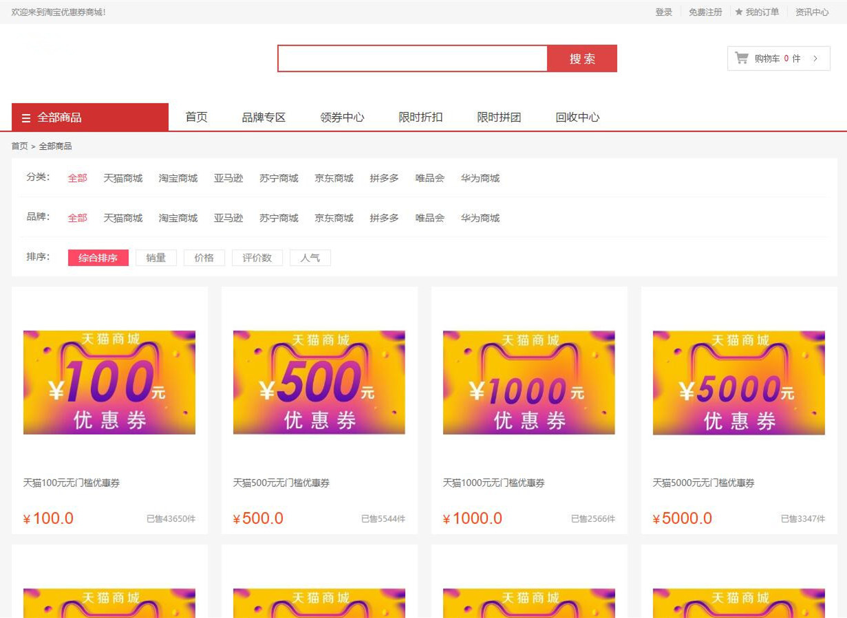Click the shopping cart icon
This screenshot has height=618, width=847.
click(742, 58)
